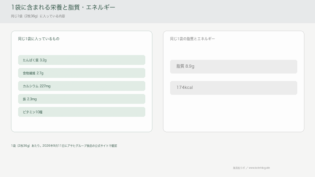The height and width of the screenshot is (177, 315).
Task: Click heading 同じ1袋に入っているもの
Action: [39, 39]
